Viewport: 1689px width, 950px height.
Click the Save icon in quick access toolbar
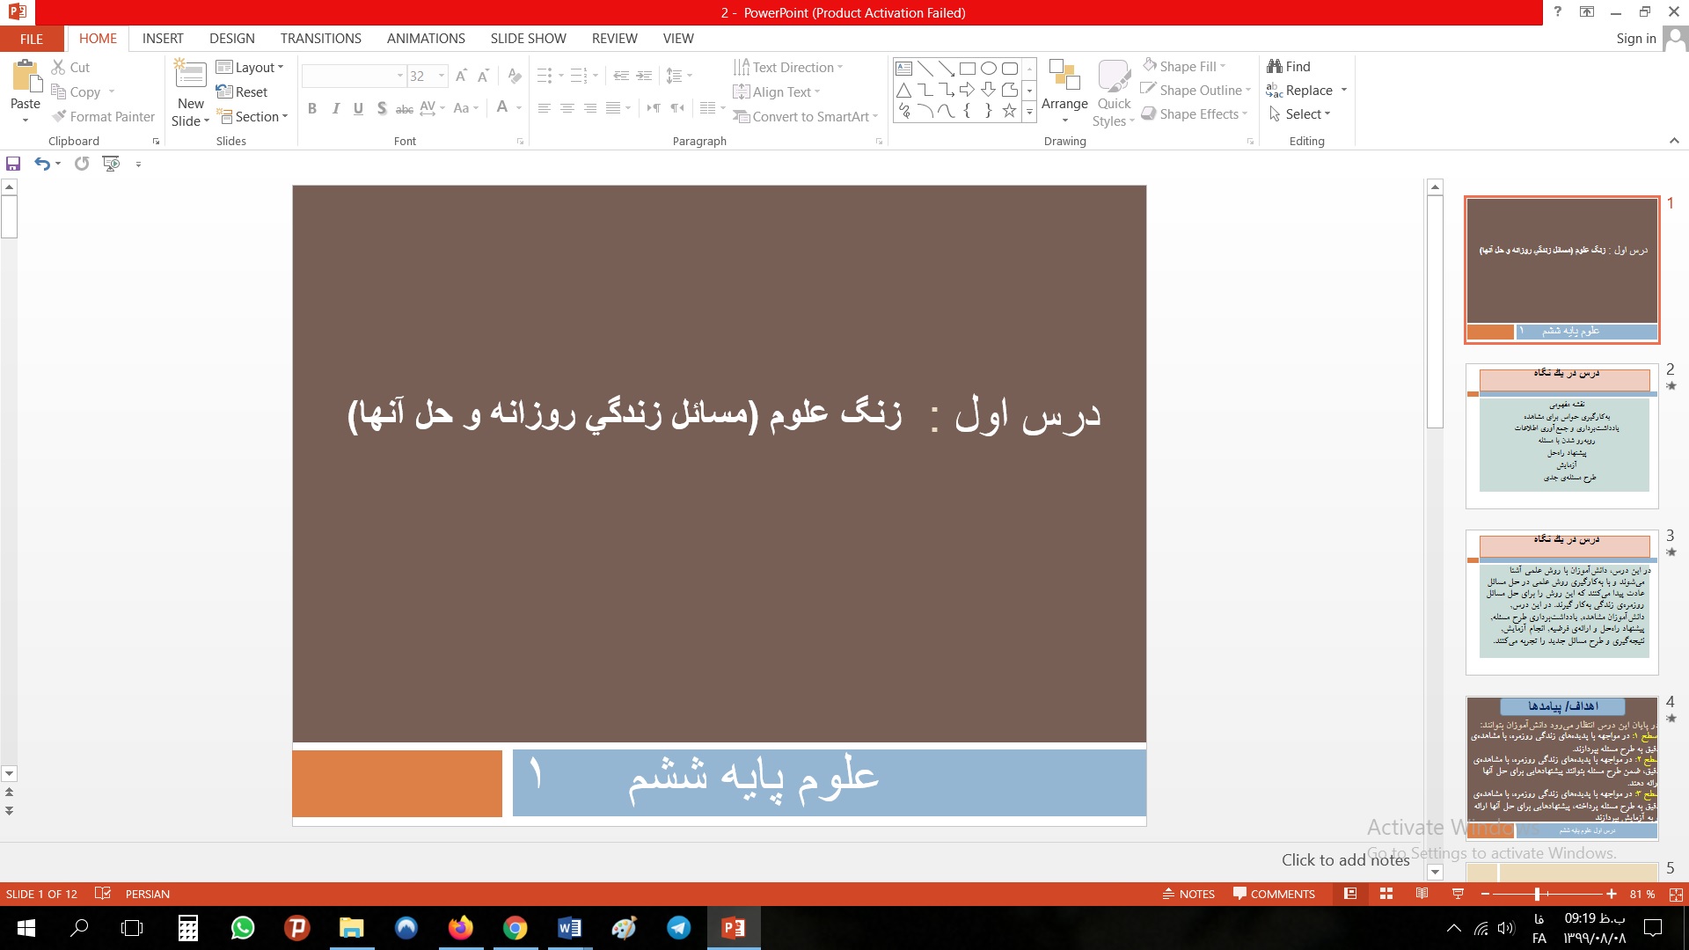click(13, 164)
